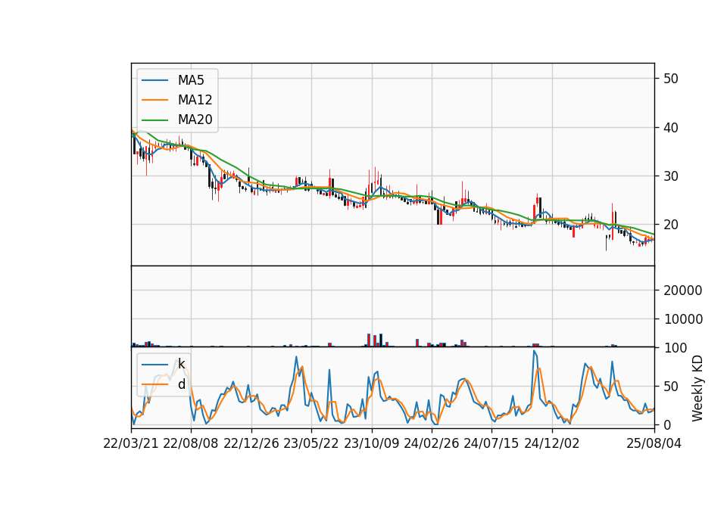Click the 22/12/26 date tick label

(x=251, y=443)
